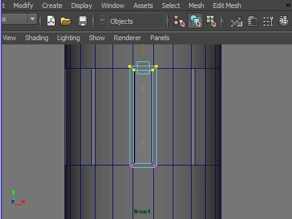The height and width of the screenshot is (219, 292).
Task: Expand the menu set dropdown arrow
Action: (32, 19)
